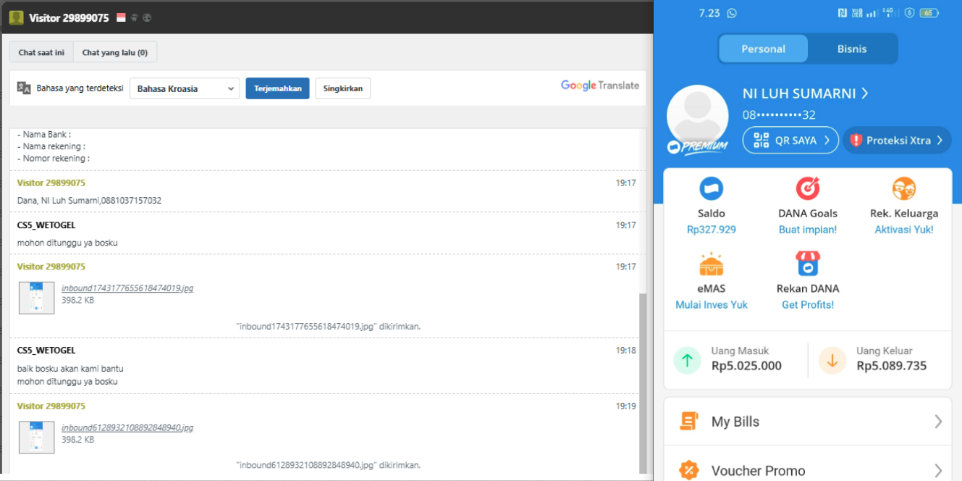The width and height of the screenshot is (962, 481).
Task: Tap the Get Profits! link
Action: (808, 305)
